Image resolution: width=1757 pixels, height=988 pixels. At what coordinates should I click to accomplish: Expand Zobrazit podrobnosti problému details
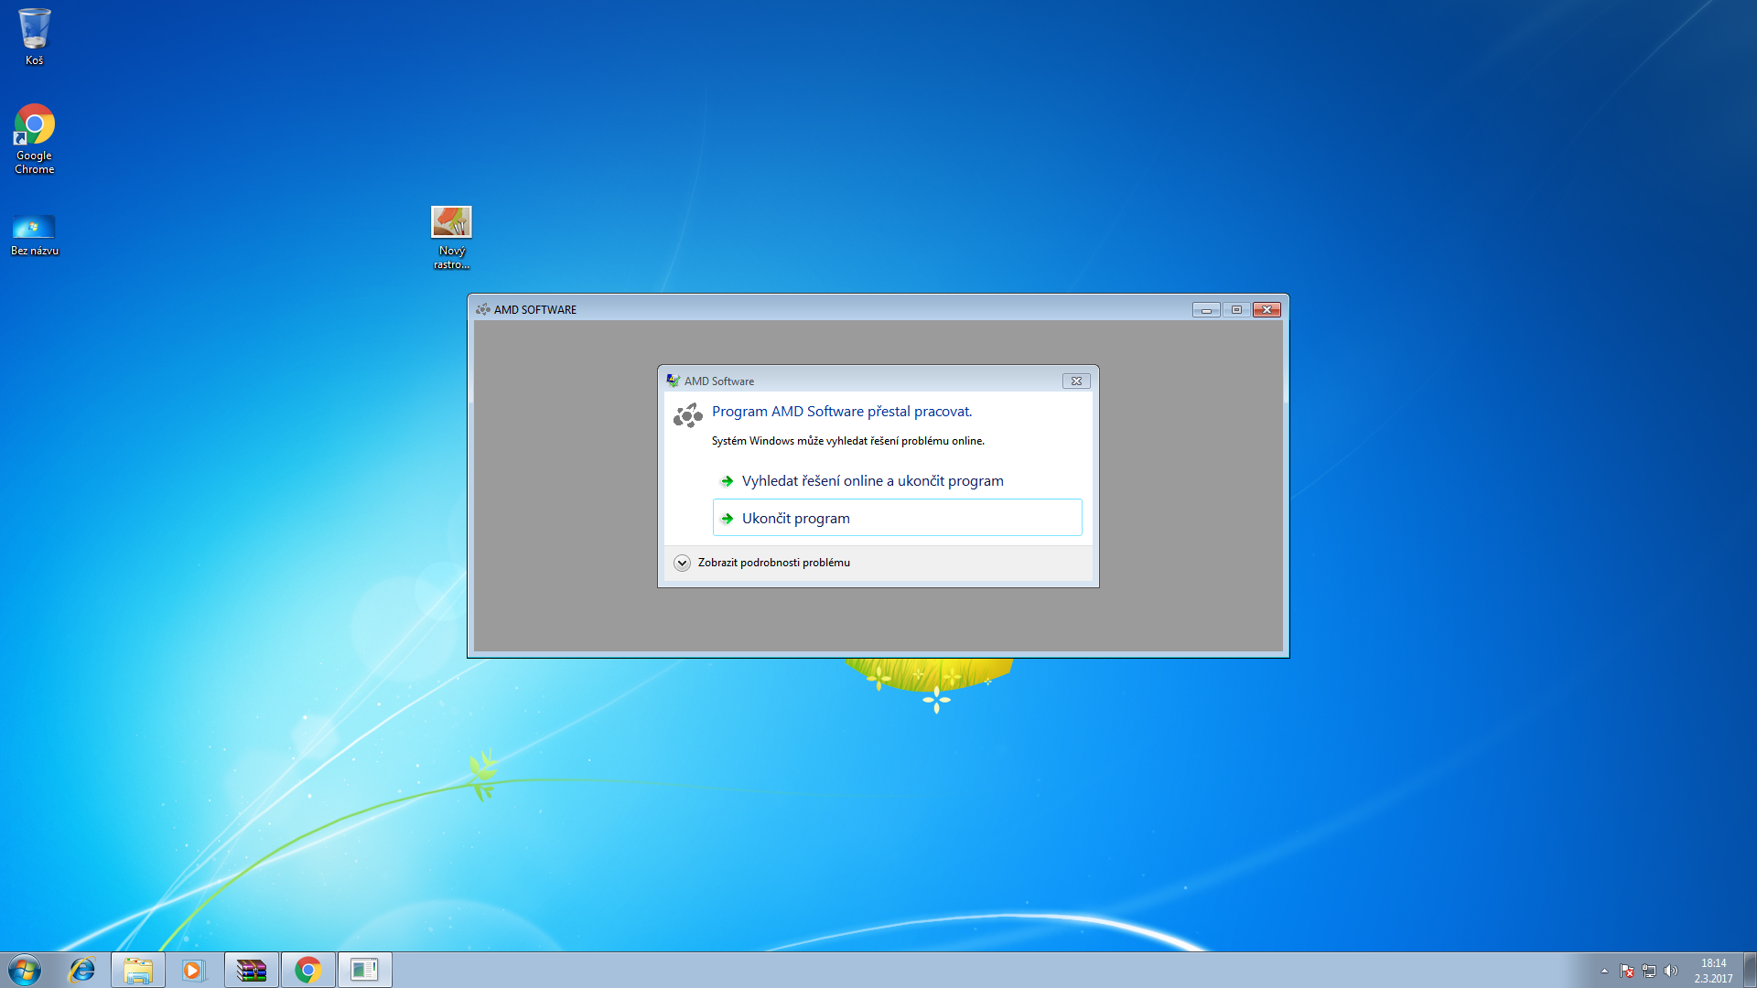click(x=762, y=563)
